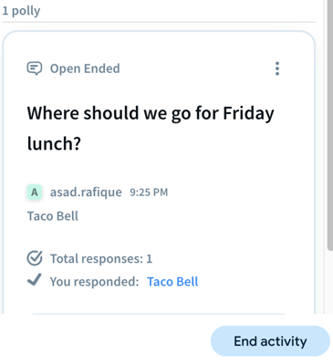The width and height of the screenshot is (333, 364).
Task: Click the You responded label
Action: 94,282
